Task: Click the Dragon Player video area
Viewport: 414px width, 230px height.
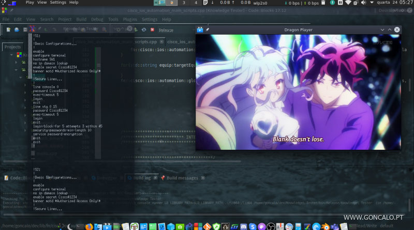Action: (298, 92)
